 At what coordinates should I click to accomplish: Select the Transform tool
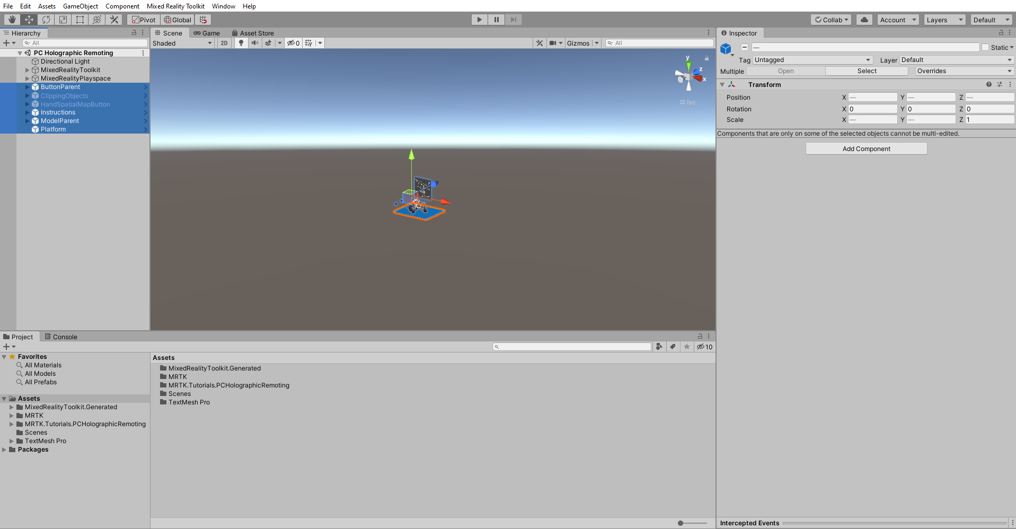click(97, 20)
